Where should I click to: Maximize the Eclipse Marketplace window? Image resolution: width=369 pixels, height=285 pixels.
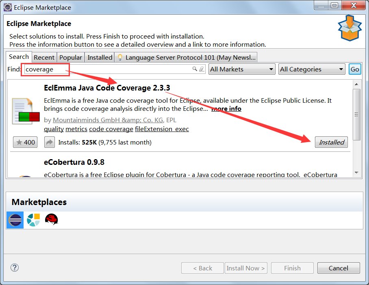[x=334, y=5]
